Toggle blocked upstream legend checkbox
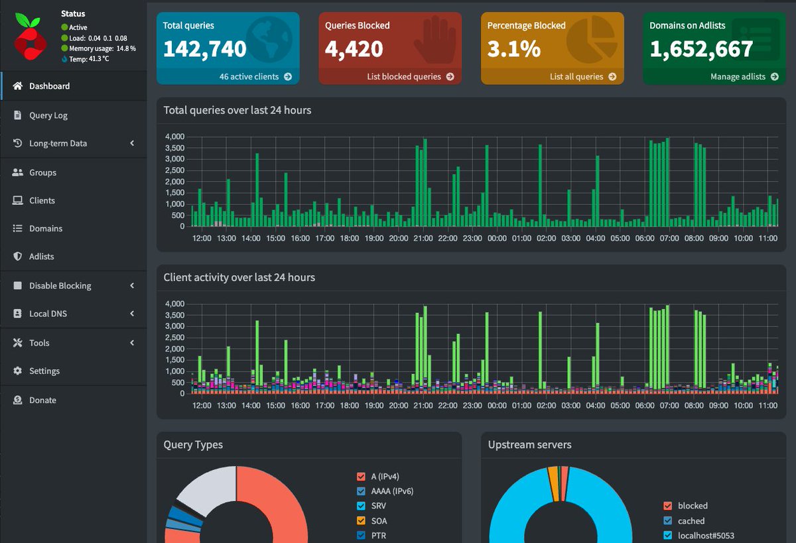Viewport: 796px width, 543px height. [668, 506]
